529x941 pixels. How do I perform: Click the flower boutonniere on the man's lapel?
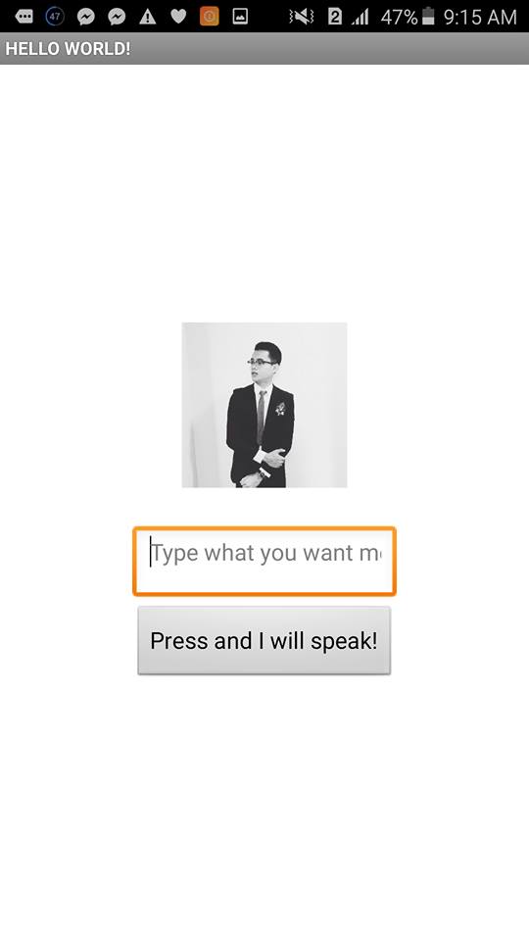point(280,409)
